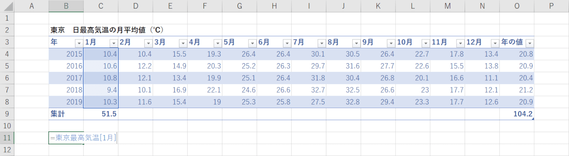The width and height of the screenshot is (569, 156).
Task: Open the 年の値 filter dropdown
Action: point(530,43)
